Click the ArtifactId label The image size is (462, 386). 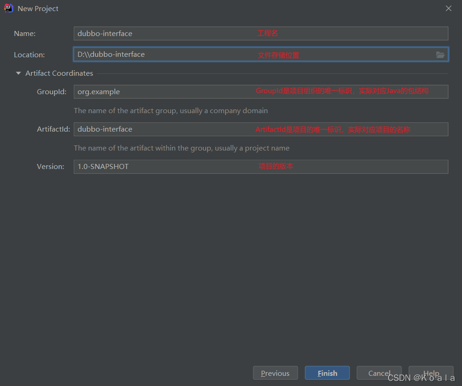(x=53, y=129)
